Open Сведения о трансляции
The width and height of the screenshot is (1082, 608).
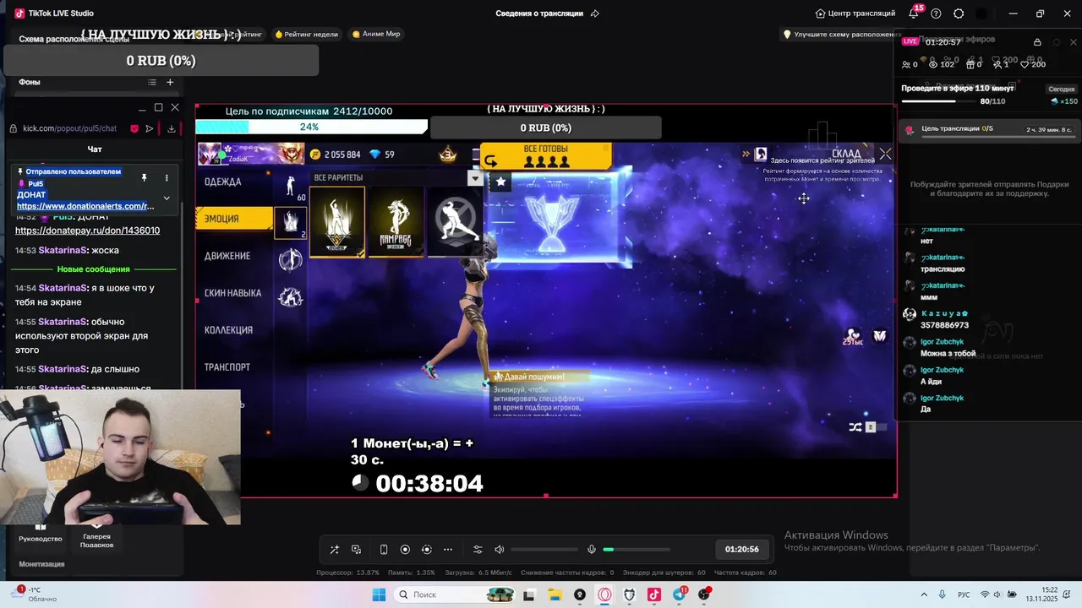(x=539, y=14)
